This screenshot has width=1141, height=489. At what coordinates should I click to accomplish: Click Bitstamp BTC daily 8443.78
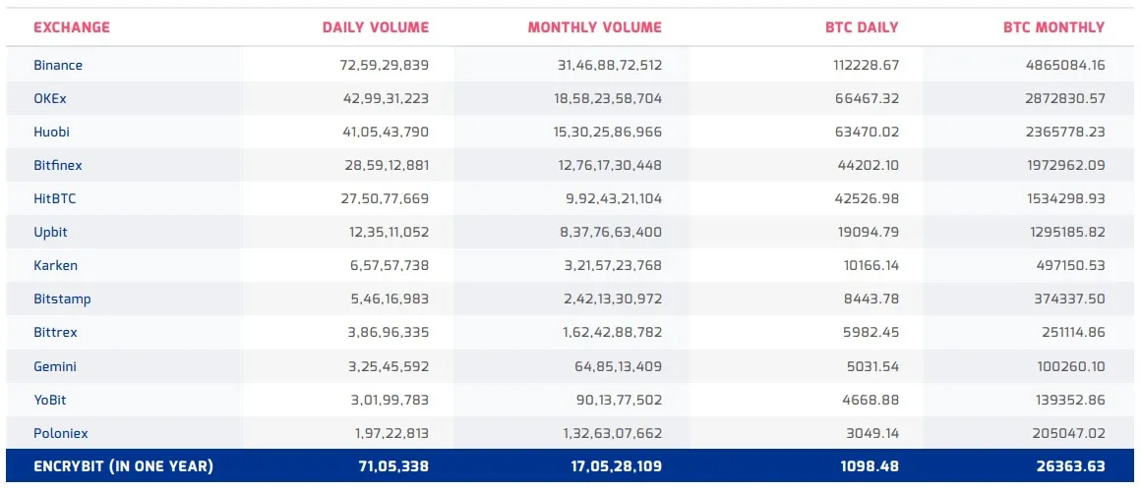coord(871,299)
